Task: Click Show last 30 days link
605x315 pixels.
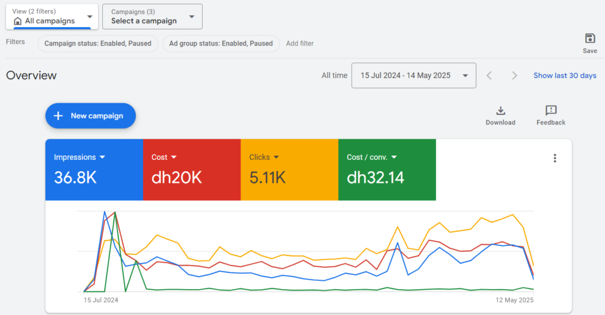Action: click(565, 76)
